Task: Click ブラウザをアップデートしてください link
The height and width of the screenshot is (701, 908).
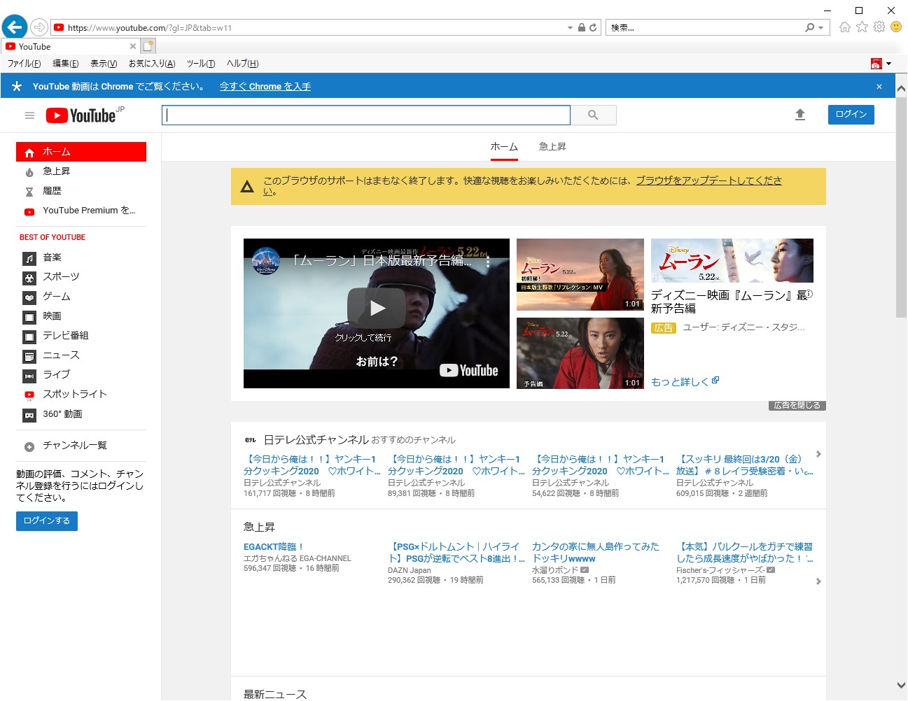Action: (708, 180)
